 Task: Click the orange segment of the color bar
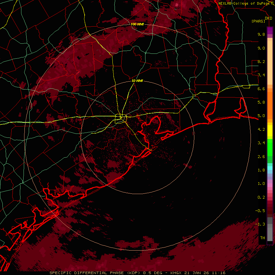click(x=270, y=105)
